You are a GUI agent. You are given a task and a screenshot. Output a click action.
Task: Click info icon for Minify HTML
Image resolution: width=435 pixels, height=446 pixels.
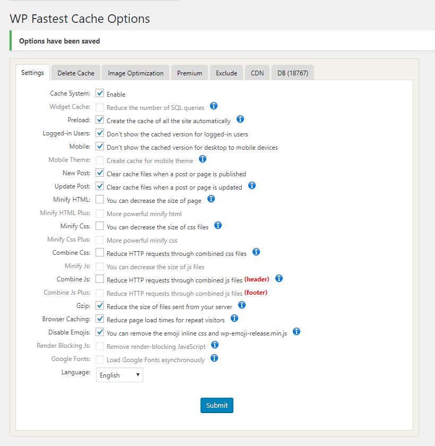tap(211, 199)
